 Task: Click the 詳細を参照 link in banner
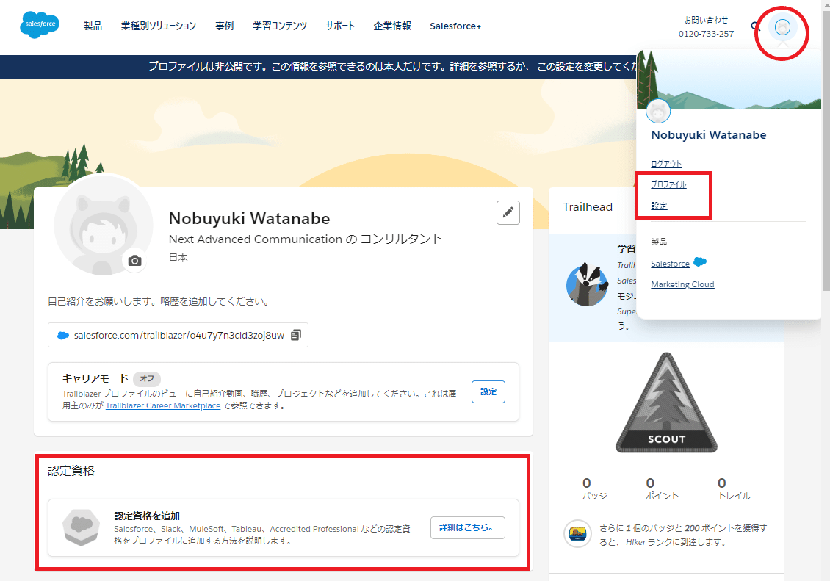click(473, 67)
